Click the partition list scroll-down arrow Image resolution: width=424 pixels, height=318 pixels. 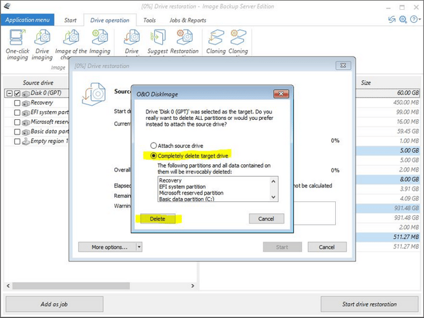point(273,197)
